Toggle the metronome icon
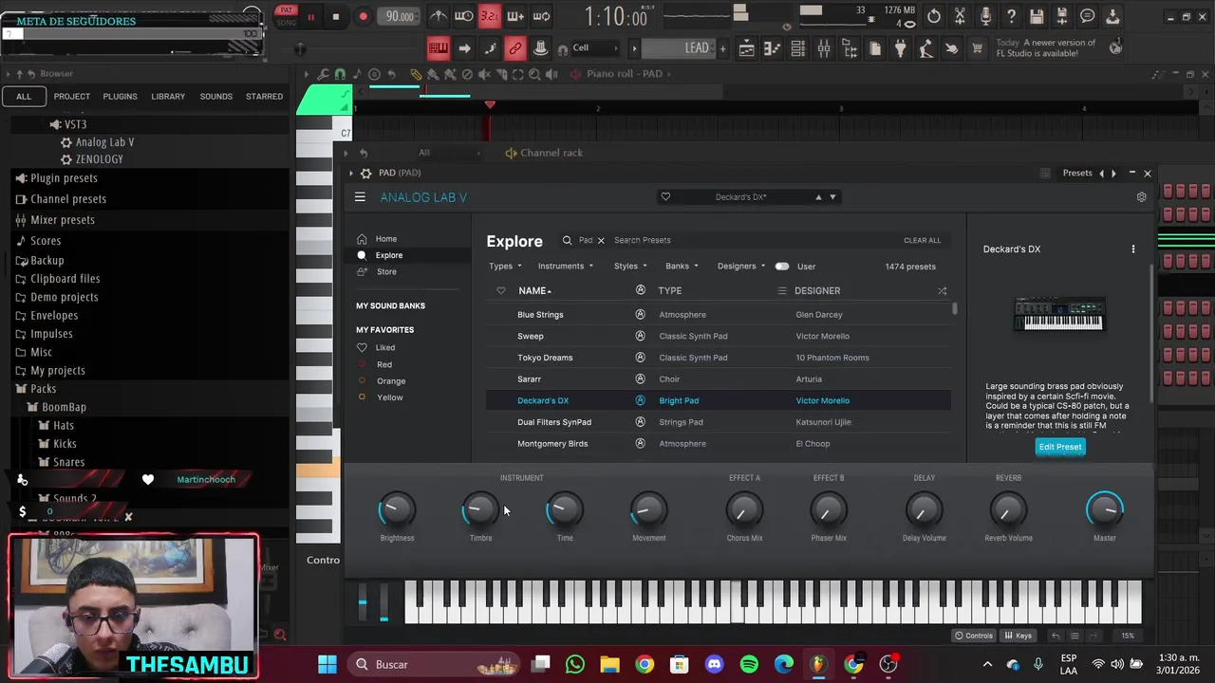1215x683 pixels. tap(439, 16)
